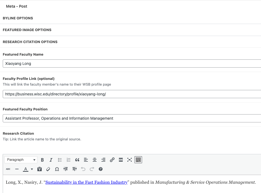
Task: Click the keyboard shortcuts help icon
Action: tap(101, 169)
